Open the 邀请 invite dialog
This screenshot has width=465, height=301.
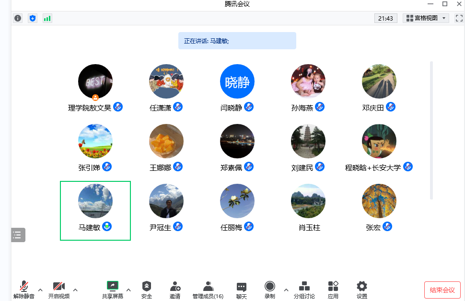point(175,290)
